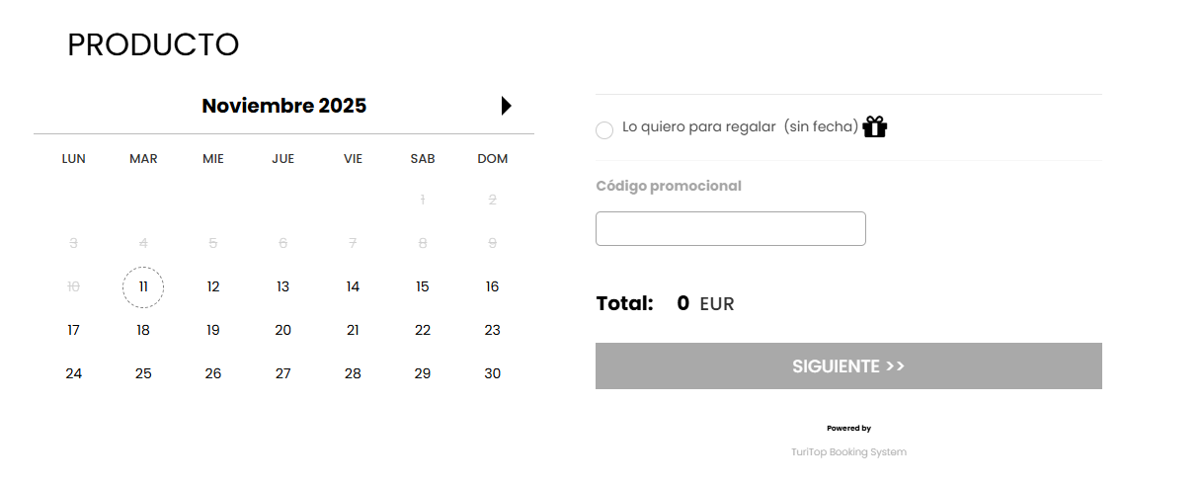The width and height of the screenshot is (1202, 485).
Task: Select November 19 on calendar
Action: pyautogui.click(x=213, y=331)
